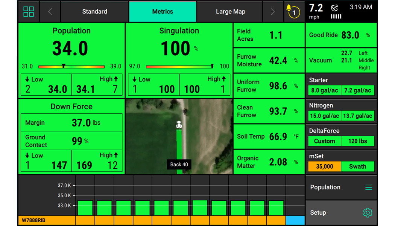Click the Population range slider bar

point(71,67)
